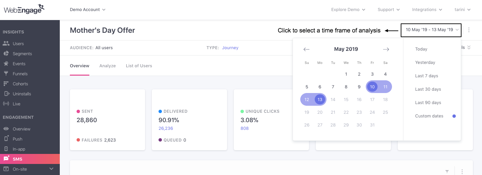Pick May 9 in the calendar
The height and width of the screenshot is (175, 482).
pos(359,87)
